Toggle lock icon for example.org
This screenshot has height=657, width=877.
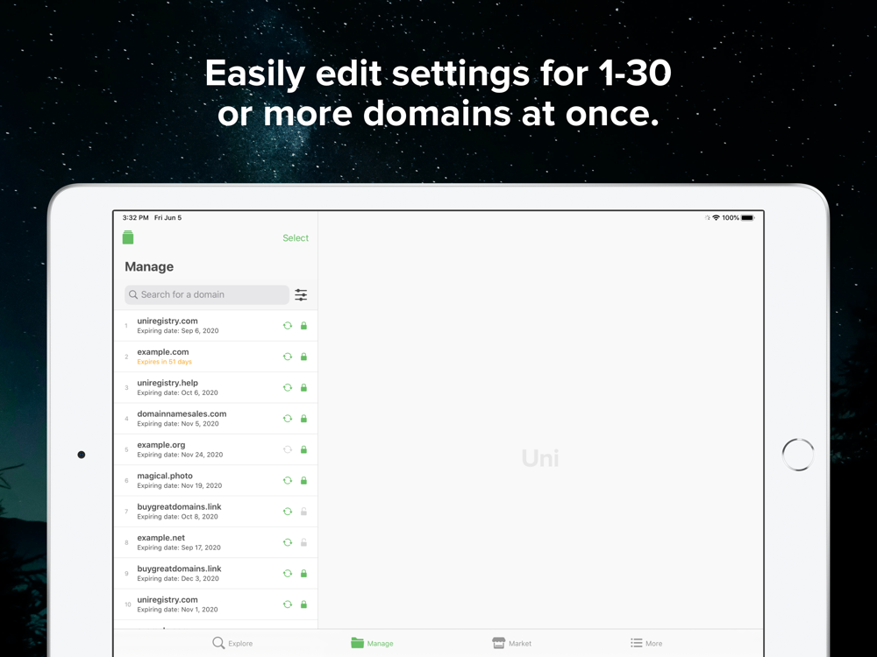[303, 449]
